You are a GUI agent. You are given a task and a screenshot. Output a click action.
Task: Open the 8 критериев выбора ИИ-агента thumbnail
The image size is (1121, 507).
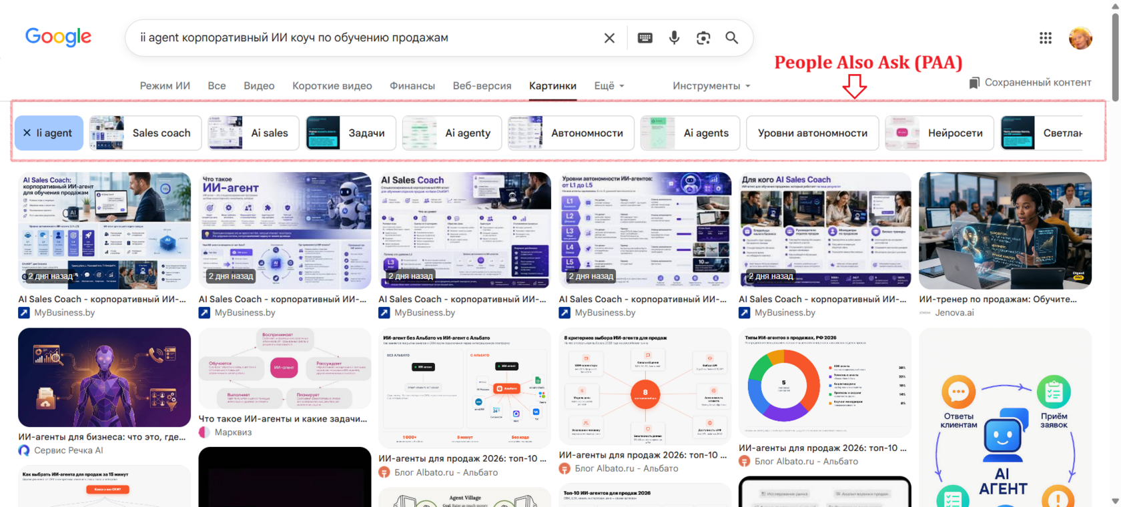click(645, 386)
